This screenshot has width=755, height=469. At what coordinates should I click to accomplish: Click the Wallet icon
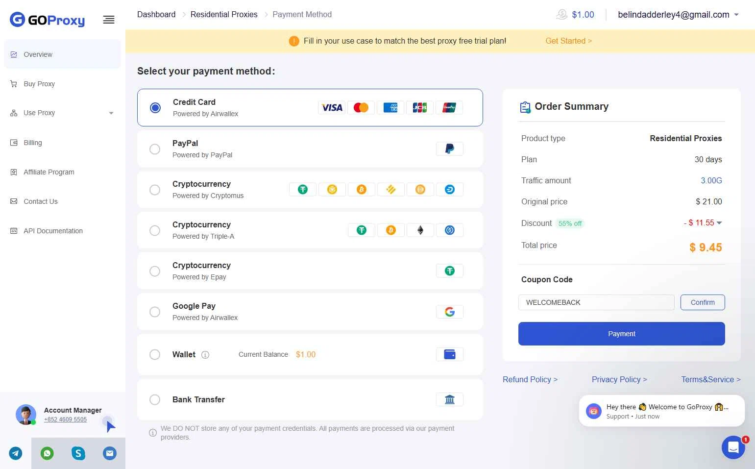pos(450,354)
